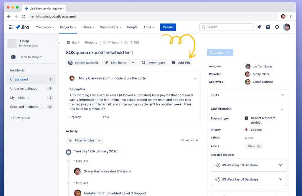Click + New queue
Screen dimensions: 302x196
[x=20, y=118]
